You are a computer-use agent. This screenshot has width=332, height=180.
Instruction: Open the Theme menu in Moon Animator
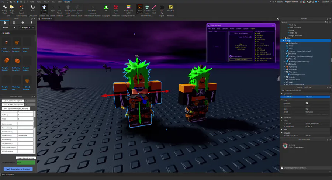pyautogui.click(x=253, y=29)
